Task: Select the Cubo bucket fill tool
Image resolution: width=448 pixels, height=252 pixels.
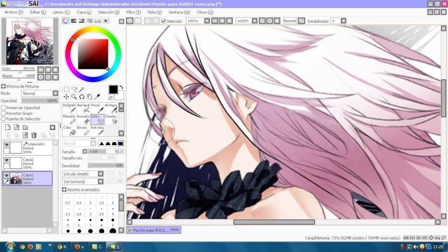Action: pyautogui.click(x=69, y=131)
